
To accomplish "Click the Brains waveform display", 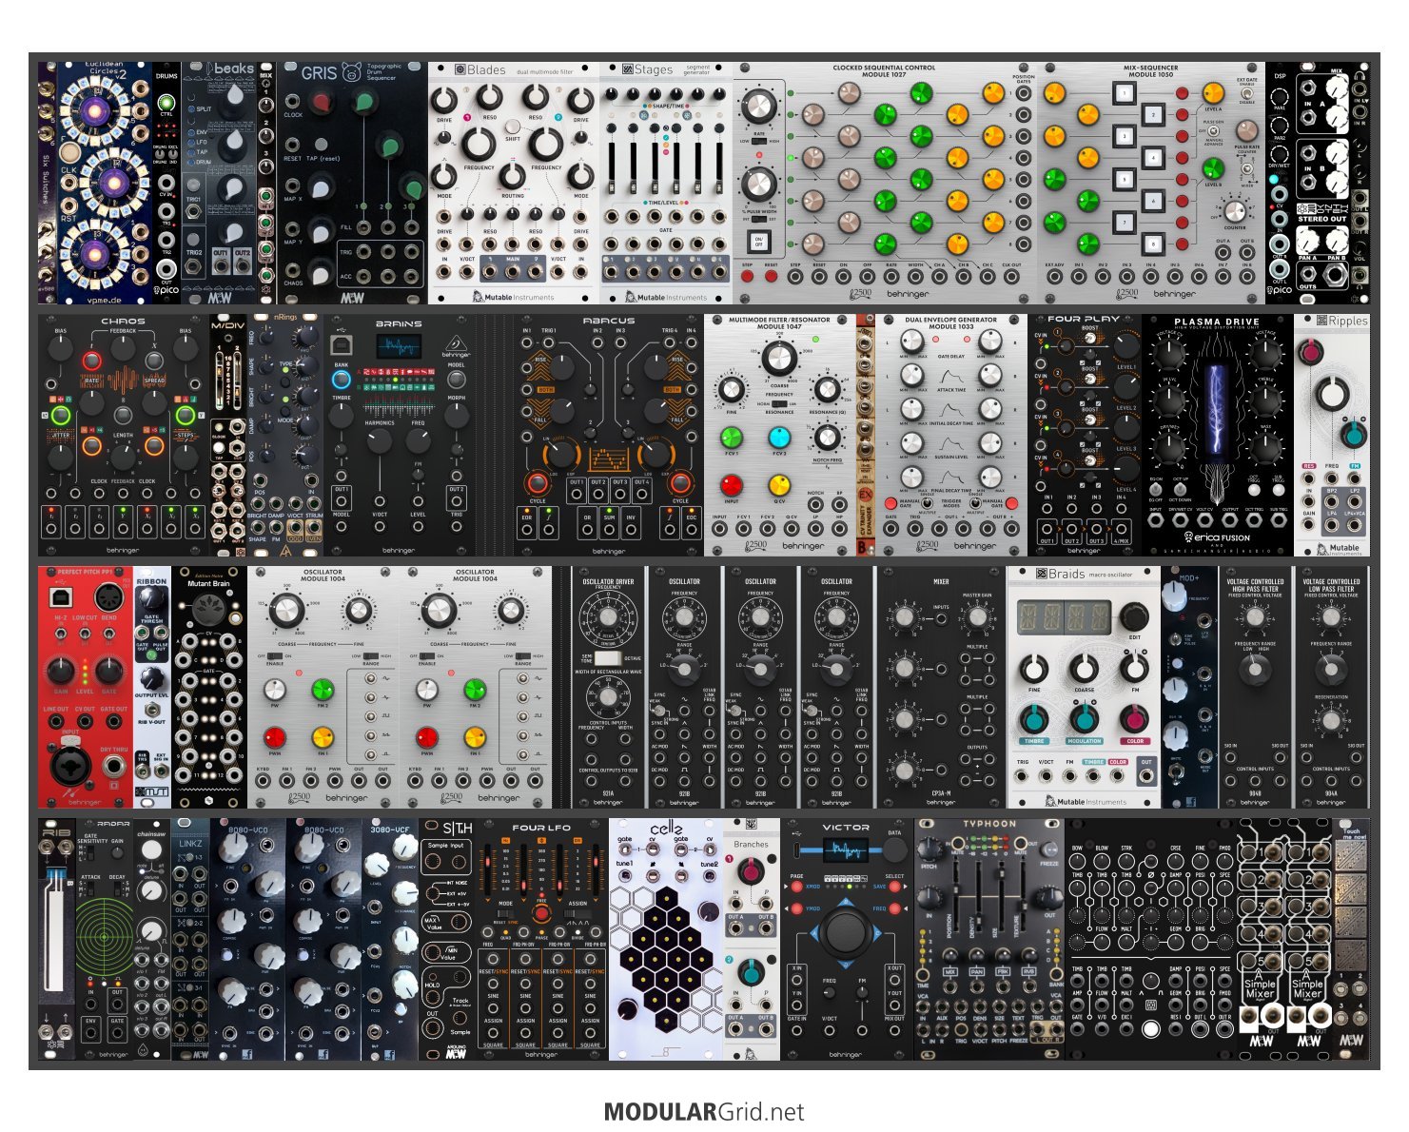I will [x=399, y=346].
